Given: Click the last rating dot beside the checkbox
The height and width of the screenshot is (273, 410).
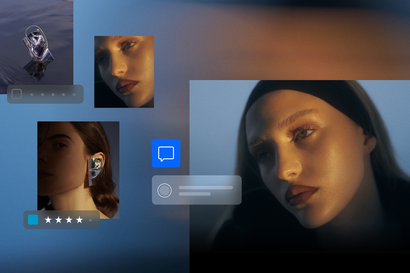Looking at the screenshot, I should coord(74,95).
